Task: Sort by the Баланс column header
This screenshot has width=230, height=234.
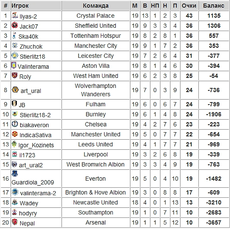Action: pyautogui.click(x=214, y=6)
